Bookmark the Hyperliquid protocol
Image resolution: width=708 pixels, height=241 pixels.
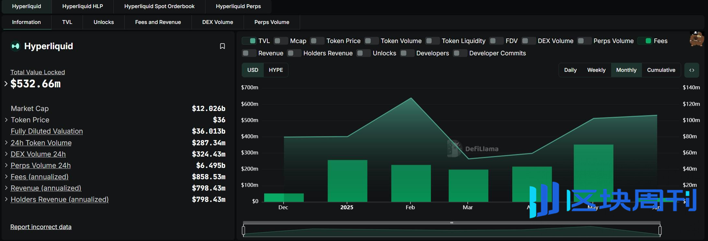[222, 46]
